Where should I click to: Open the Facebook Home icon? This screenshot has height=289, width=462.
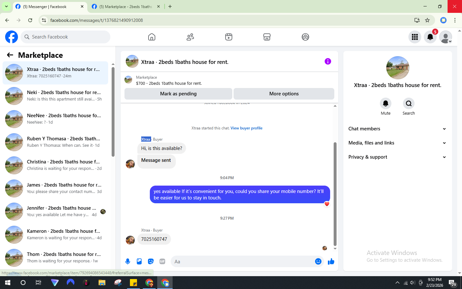[152, 37]
